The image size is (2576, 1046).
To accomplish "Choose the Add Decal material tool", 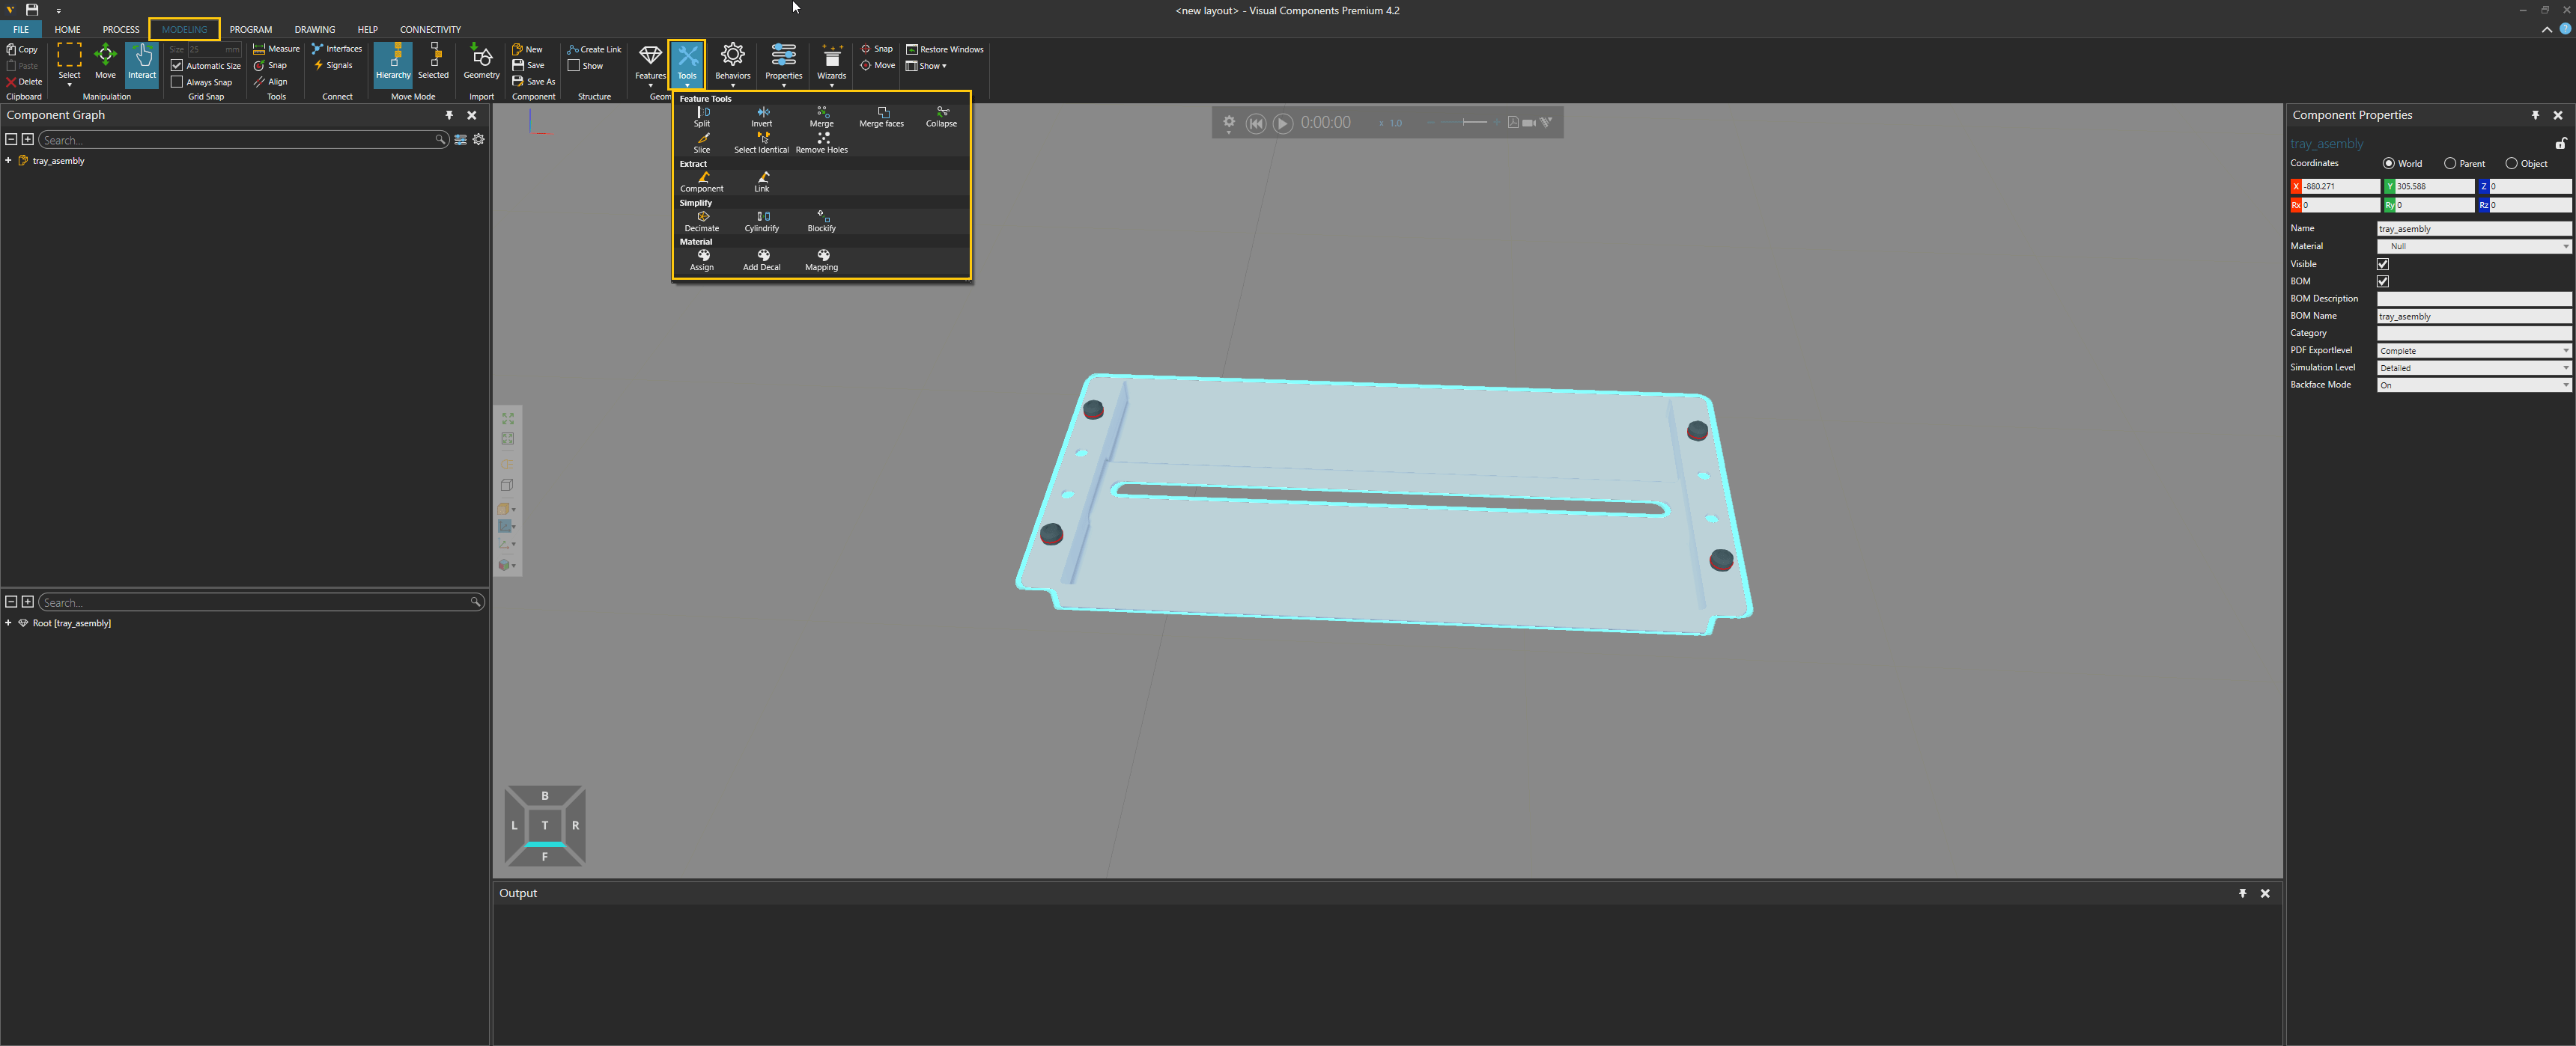I will [x=762, y=260].
